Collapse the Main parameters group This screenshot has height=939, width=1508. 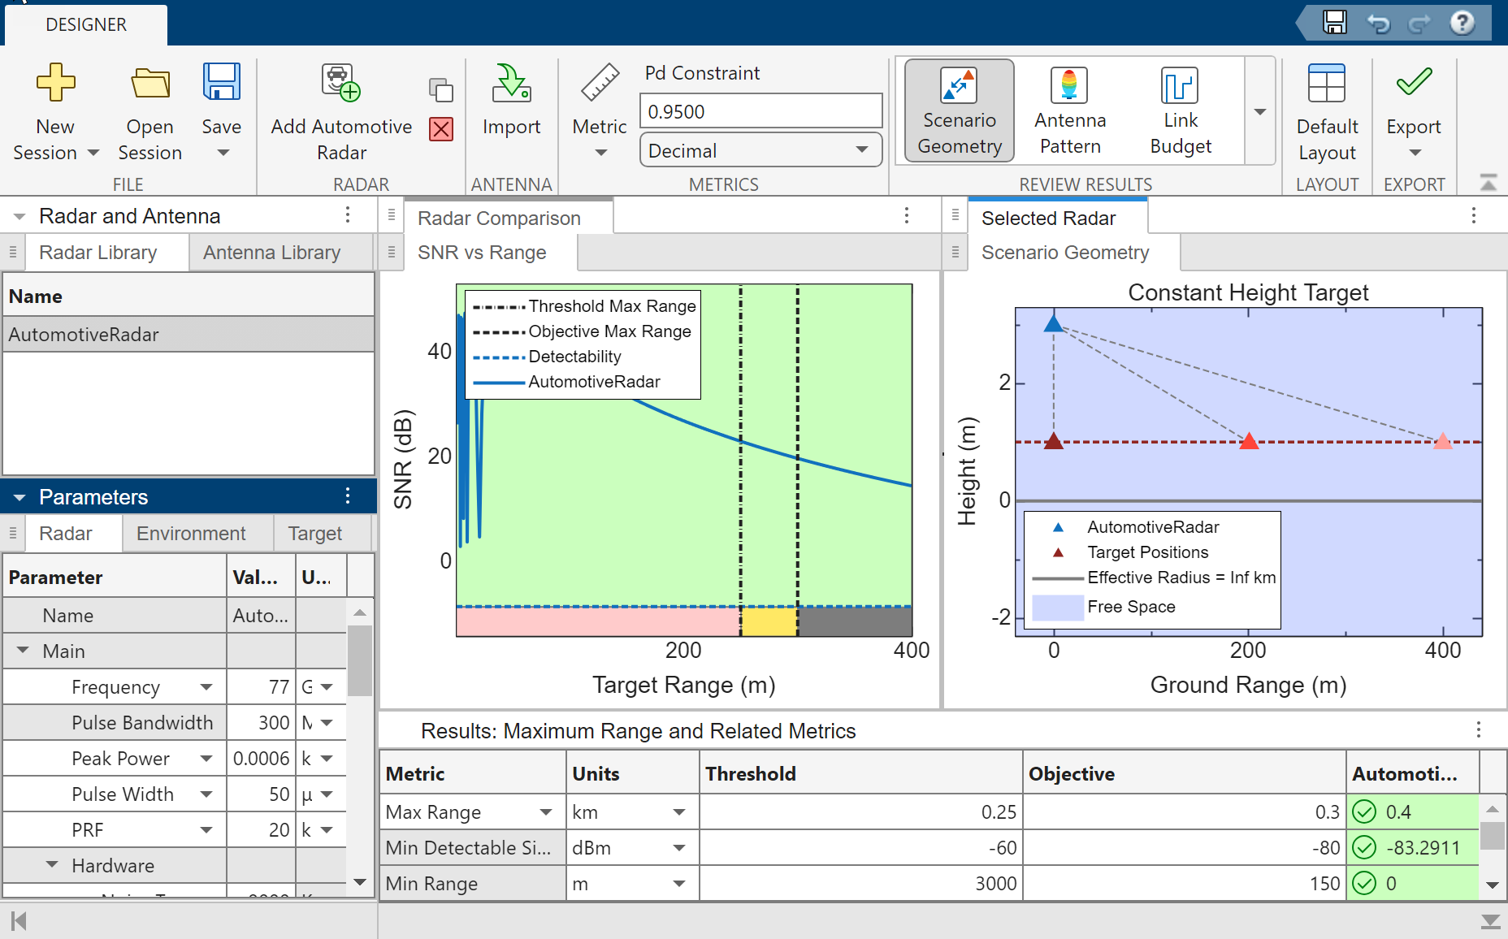(24, 651)
